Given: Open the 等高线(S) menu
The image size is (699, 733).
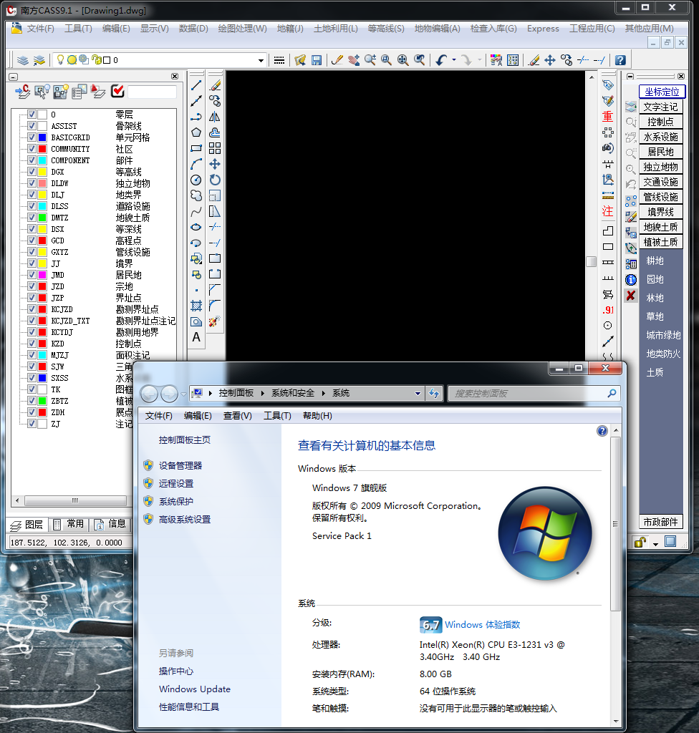Looking at the screenshot, I should pos(386,29).
